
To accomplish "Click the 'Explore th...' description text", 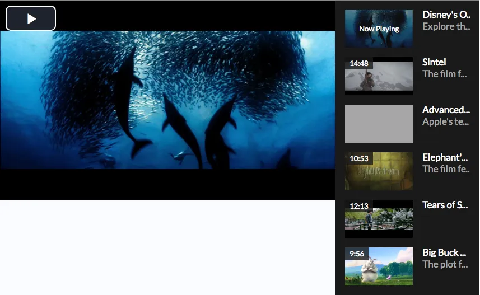I will coord(446,26).
